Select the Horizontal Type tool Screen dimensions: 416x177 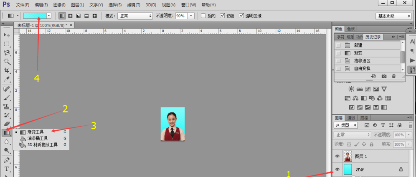click(x=7, y=169)
